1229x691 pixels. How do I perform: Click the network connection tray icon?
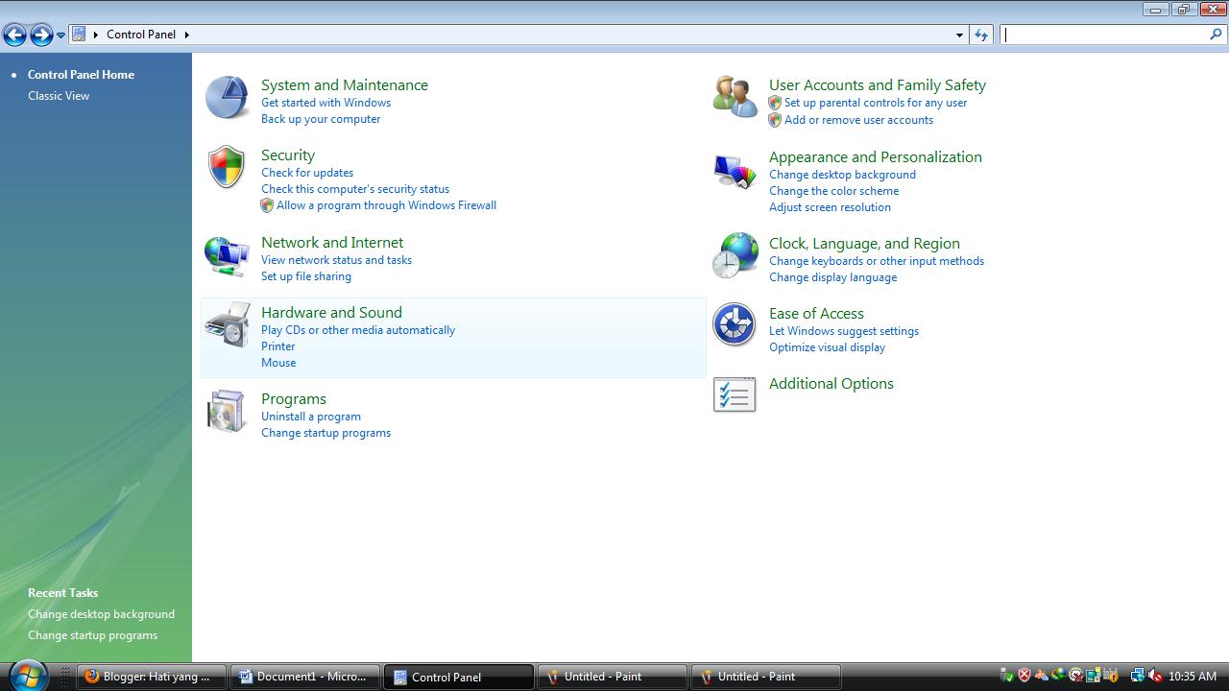pos(1137,676)
